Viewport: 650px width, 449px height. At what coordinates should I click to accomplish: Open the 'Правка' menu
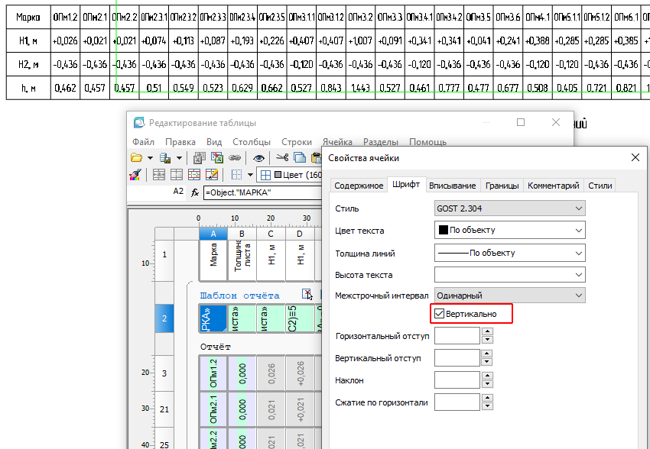click(x=180, y=142)
